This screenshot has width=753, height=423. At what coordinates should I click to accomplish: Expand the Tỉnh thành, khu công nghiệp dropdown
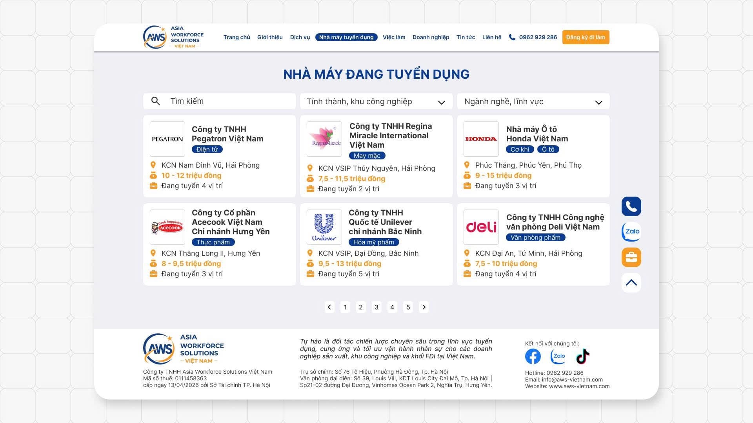pos(376,101)
